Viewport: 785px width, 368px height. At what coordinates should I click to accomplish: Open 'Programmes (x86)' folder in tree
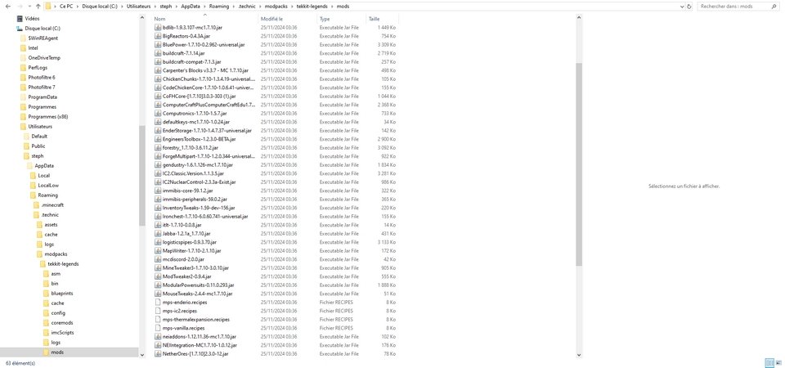pyautogui.click(x=48, y=117)
